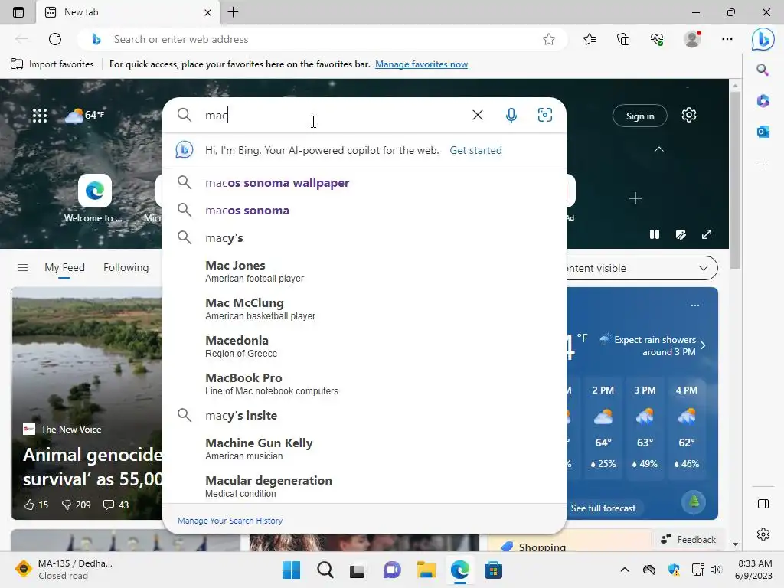Choose Mac McClung suggestion
Viewport: 784px width, 588px height.
(x=364, y=309)
